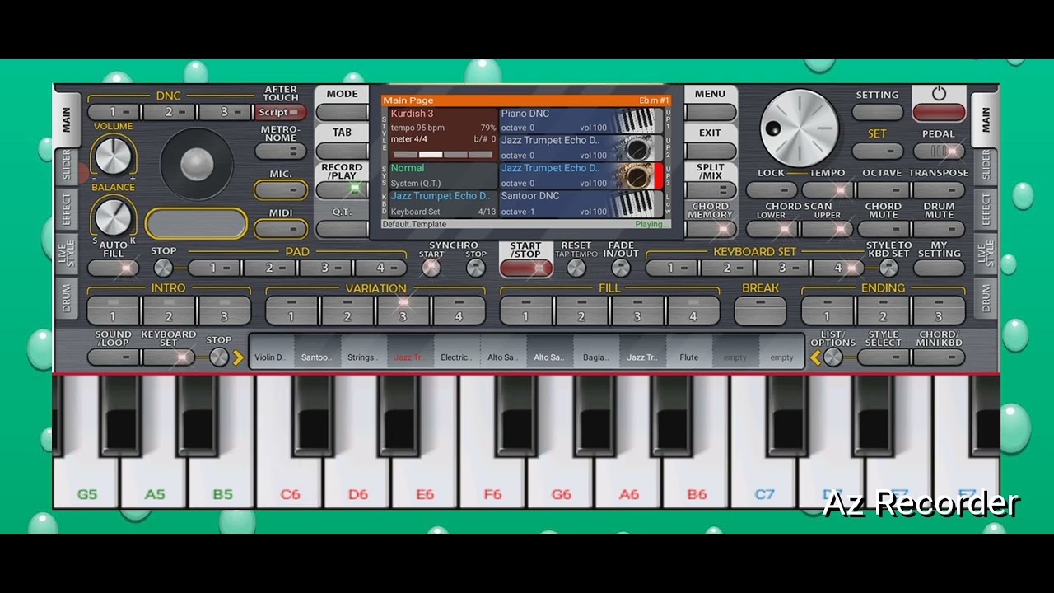Tap the yellow arrow beside the sound list
Image resolution: width=1054 pixels, height=593 pixels.
pyautogui.click(x=239, y=357)
